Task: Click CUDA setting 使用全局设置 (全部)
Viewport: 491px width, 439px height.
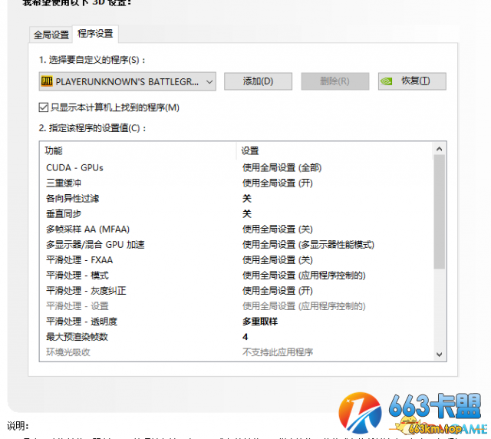Action: coord(282,167)
